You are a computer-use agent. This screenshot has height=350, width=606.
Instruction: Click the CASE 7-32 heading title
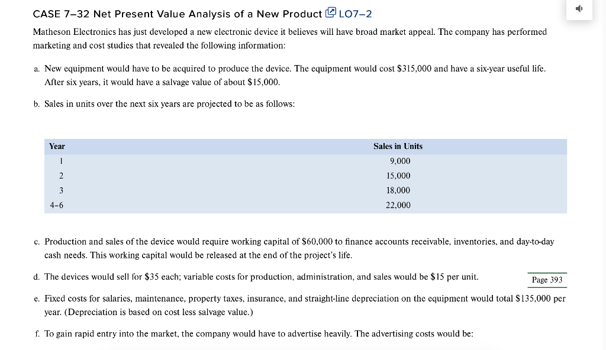tap(176, 14)
